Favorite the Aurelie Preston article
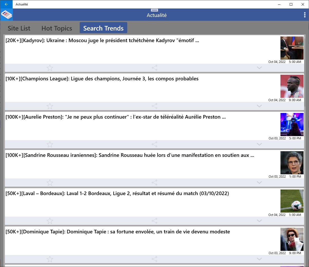 point(50,144)
